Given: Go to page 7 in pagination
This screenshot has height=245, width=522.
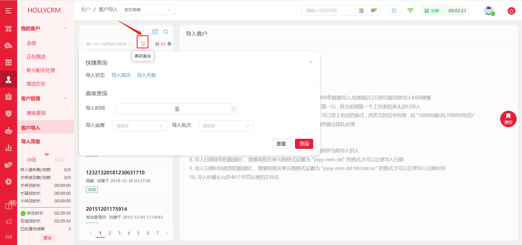Looking at the screenshot, I should pos(157,233).
